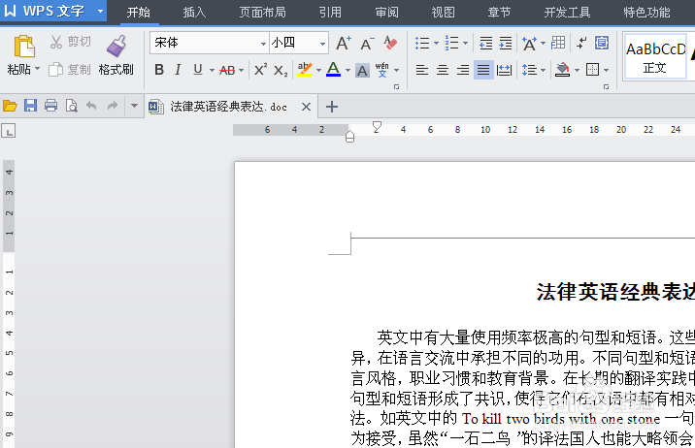
Task: Open the font name 宋体 dropdown
Action: (x=263, y=44)
